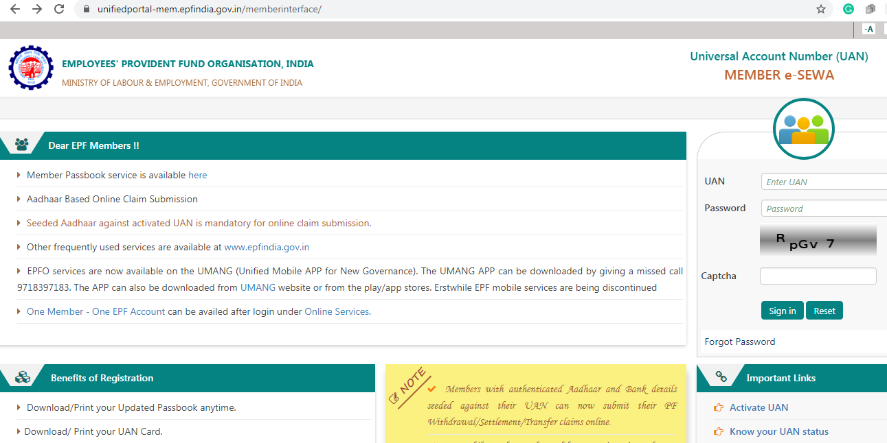This screenshot has width=887, height=443.
Task: Click the member group avatar icon
Action: tap(803, 129)
